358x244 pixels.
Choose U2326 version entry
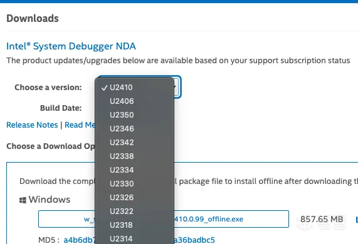click(134, 198)
